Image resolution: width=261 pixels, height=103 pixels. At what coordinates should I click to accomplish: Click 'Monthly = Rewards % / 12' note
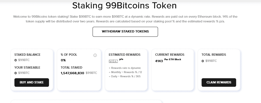(x=125, y=72)
